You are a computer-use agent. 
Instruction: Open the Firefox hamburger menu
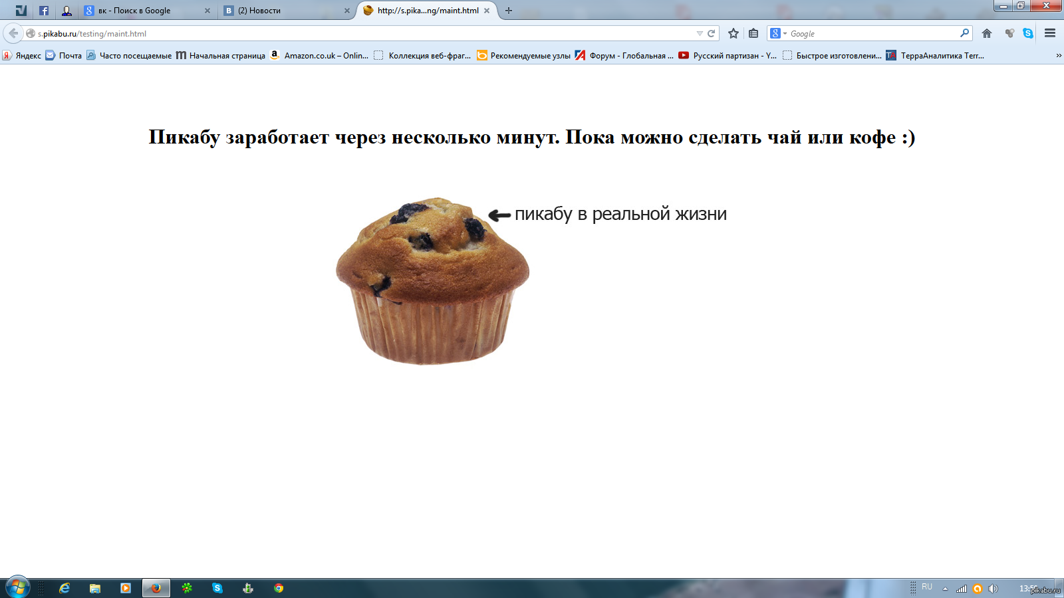(x=1050, y=33)
